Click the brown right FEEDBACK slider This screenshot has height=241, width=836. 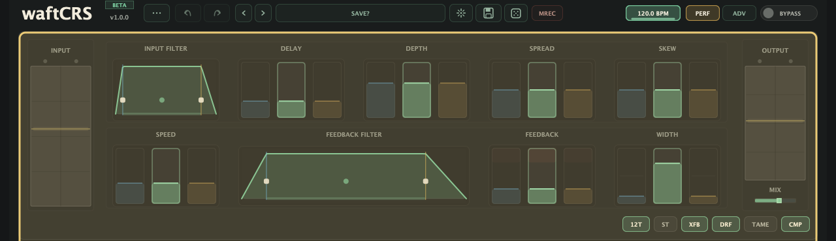578,176
